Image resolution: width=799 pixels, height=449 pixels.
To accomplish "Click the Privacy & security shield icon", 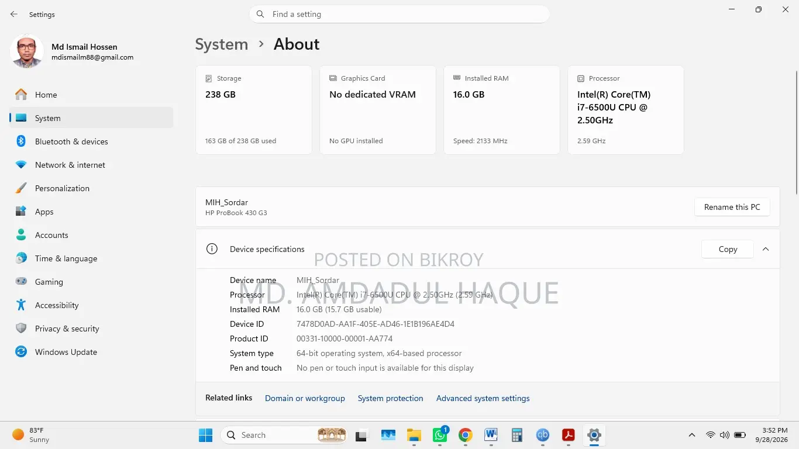I will (21, 329).
